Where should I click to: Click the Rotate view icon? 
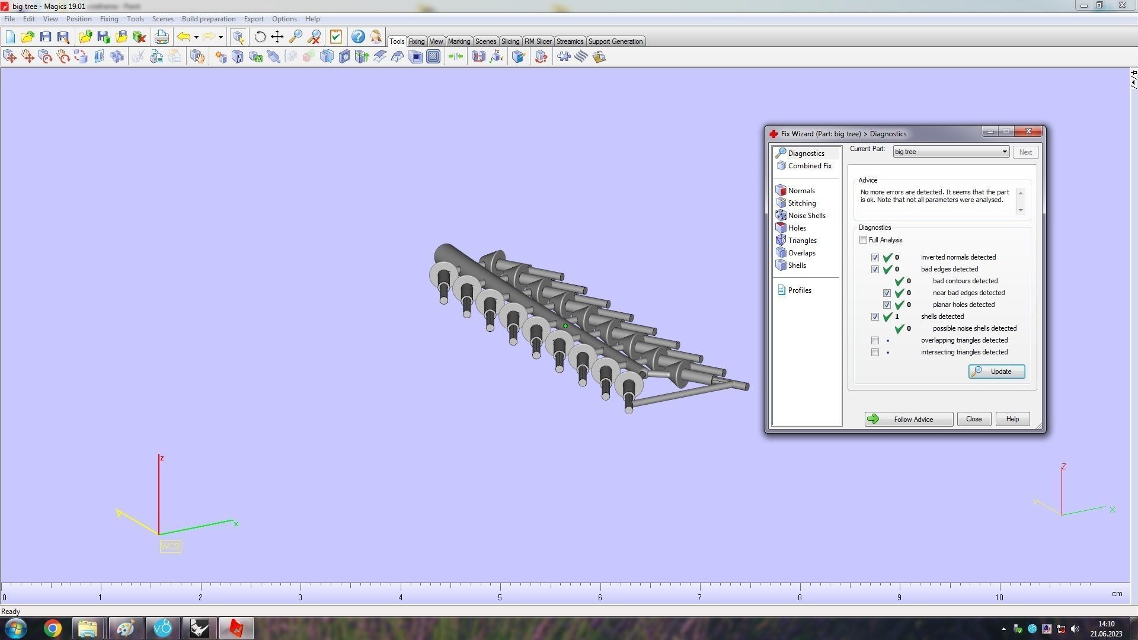coord(260,37)
